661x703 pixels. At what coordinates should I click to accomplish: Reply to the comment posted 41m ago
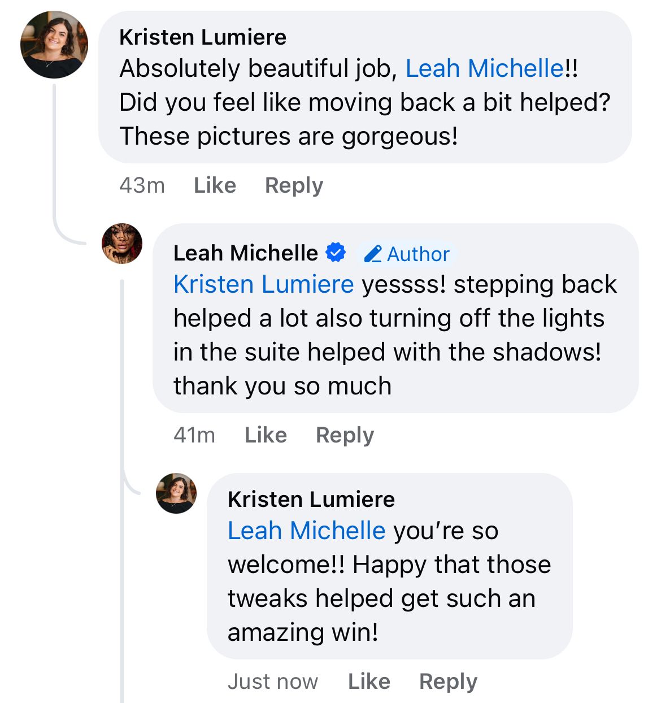click(x=345, y=435)
